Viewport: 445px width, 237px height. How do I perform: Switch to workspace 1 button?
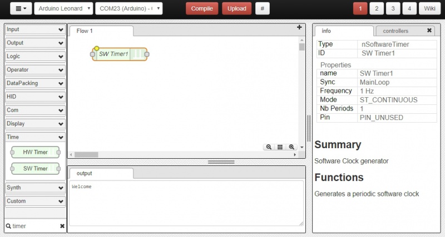coord(360,8)
